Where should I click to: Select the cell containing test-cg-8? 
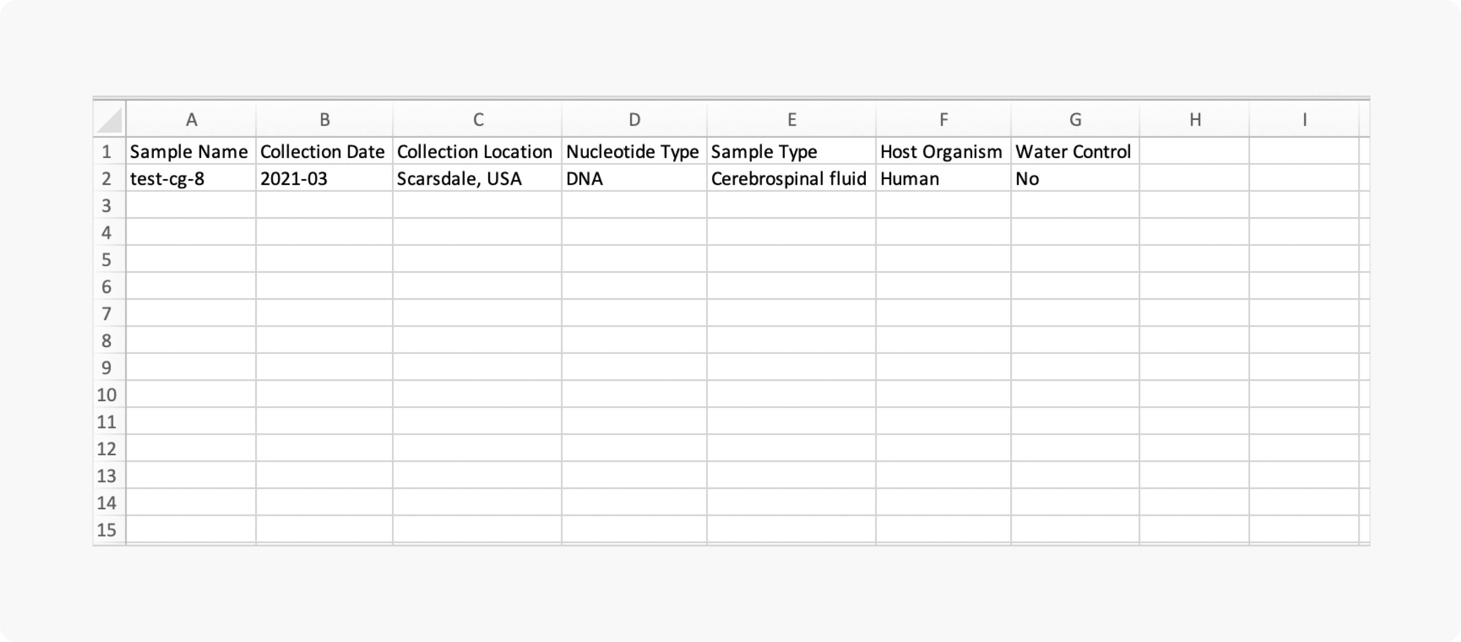coord(191,179)
